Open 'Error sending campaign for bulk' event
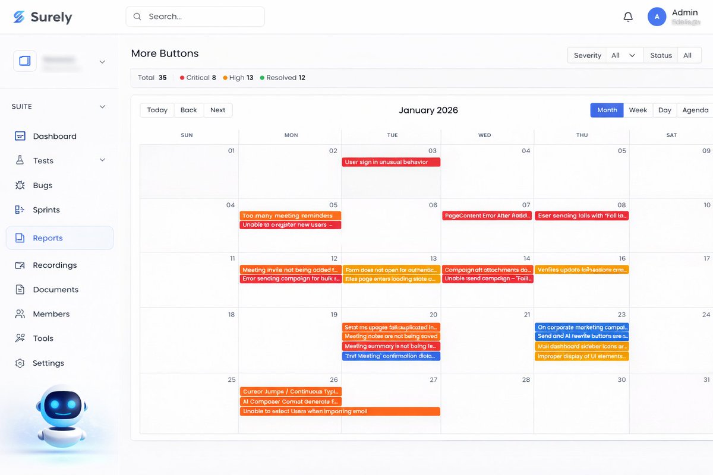 pos(291,278)
